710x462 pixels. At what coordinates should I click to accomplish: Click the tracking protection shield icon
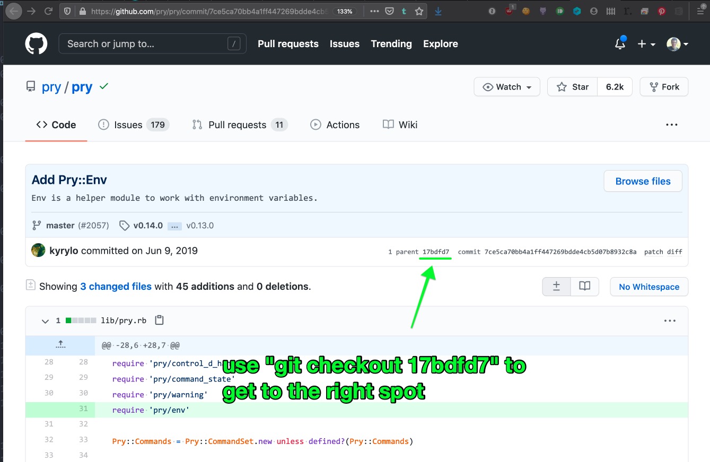[x=67, y=11]
